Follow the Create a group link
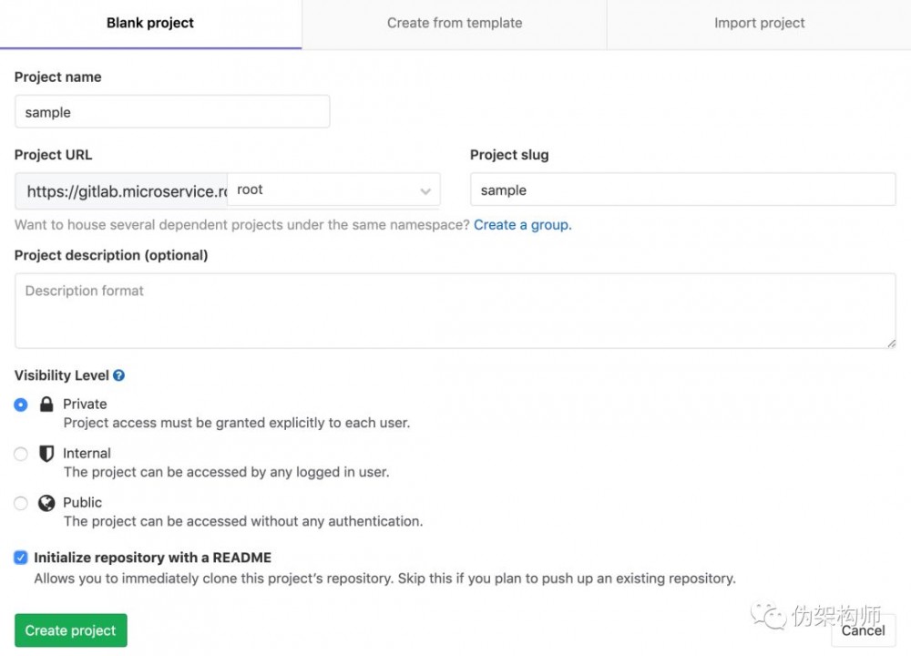Viewport: 911px width, 656px height. (x=522, y=225)
